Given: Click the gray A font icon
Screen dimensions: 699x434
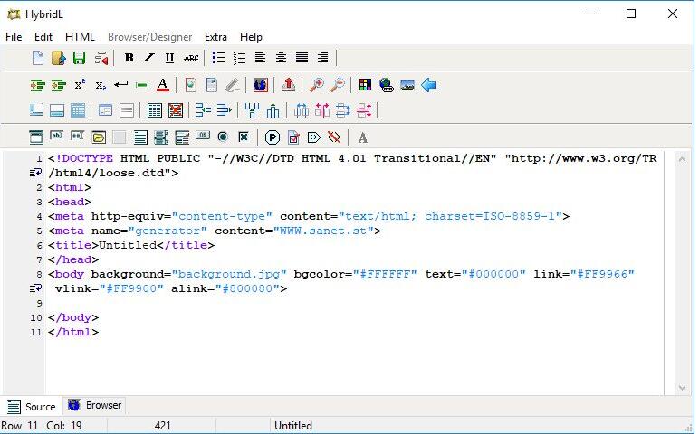Looking at the screenshot, I should [x=363, y=137].
